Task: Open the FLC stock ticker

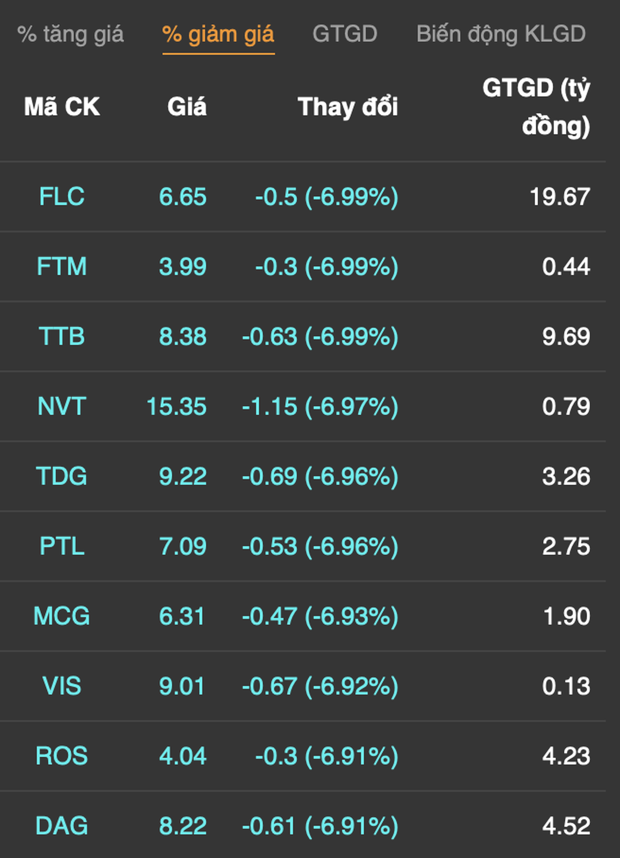Action: coord(62,196)
